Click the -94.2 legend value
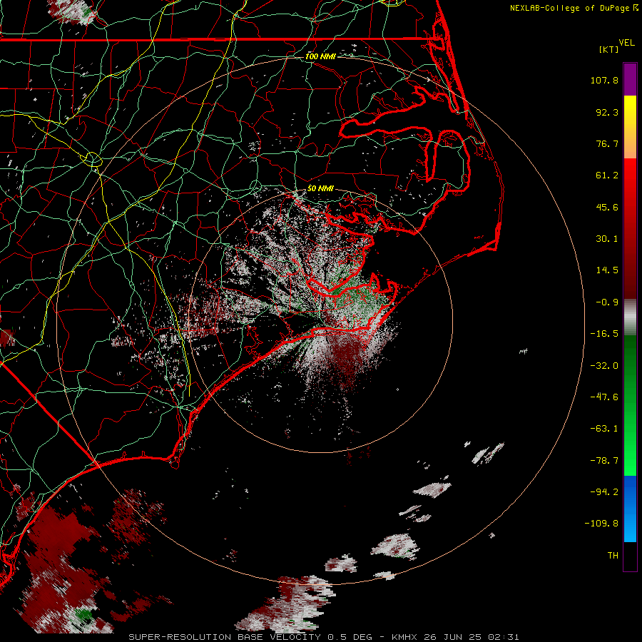Image resolution: width=642 pixels, height=642 pixels. point(604,491)
